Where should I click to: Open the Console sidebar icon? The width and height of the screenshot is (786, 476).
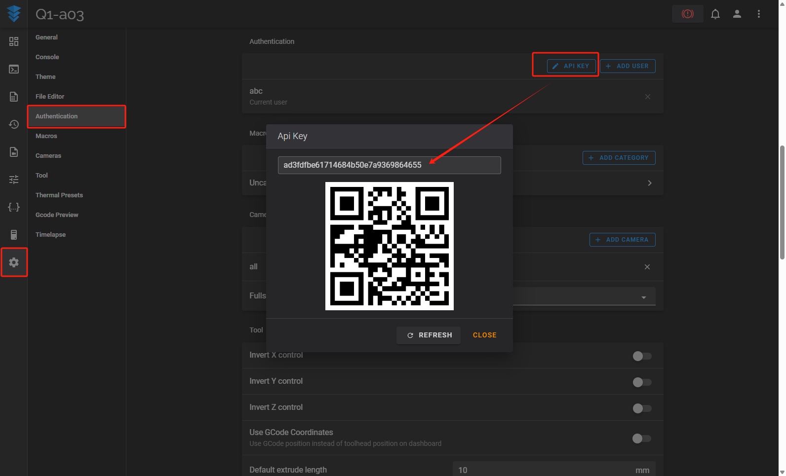14,69
